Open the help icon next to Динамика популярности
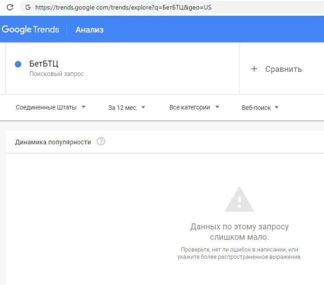Image resolution: width=324 pixels, height=285 pixels. pos(101,142)
